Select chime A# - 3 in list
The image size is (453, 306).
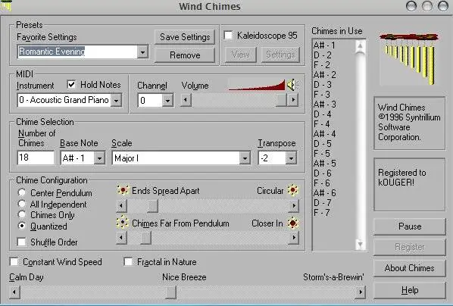tap(325, 104)
